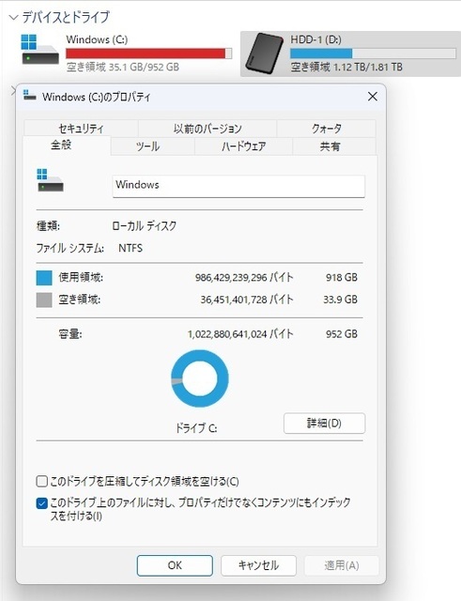The image size is (461, 601).
Task: Switch to the 以前のバージョン tab
Action: pyautogui.click(x=207, y=129)
